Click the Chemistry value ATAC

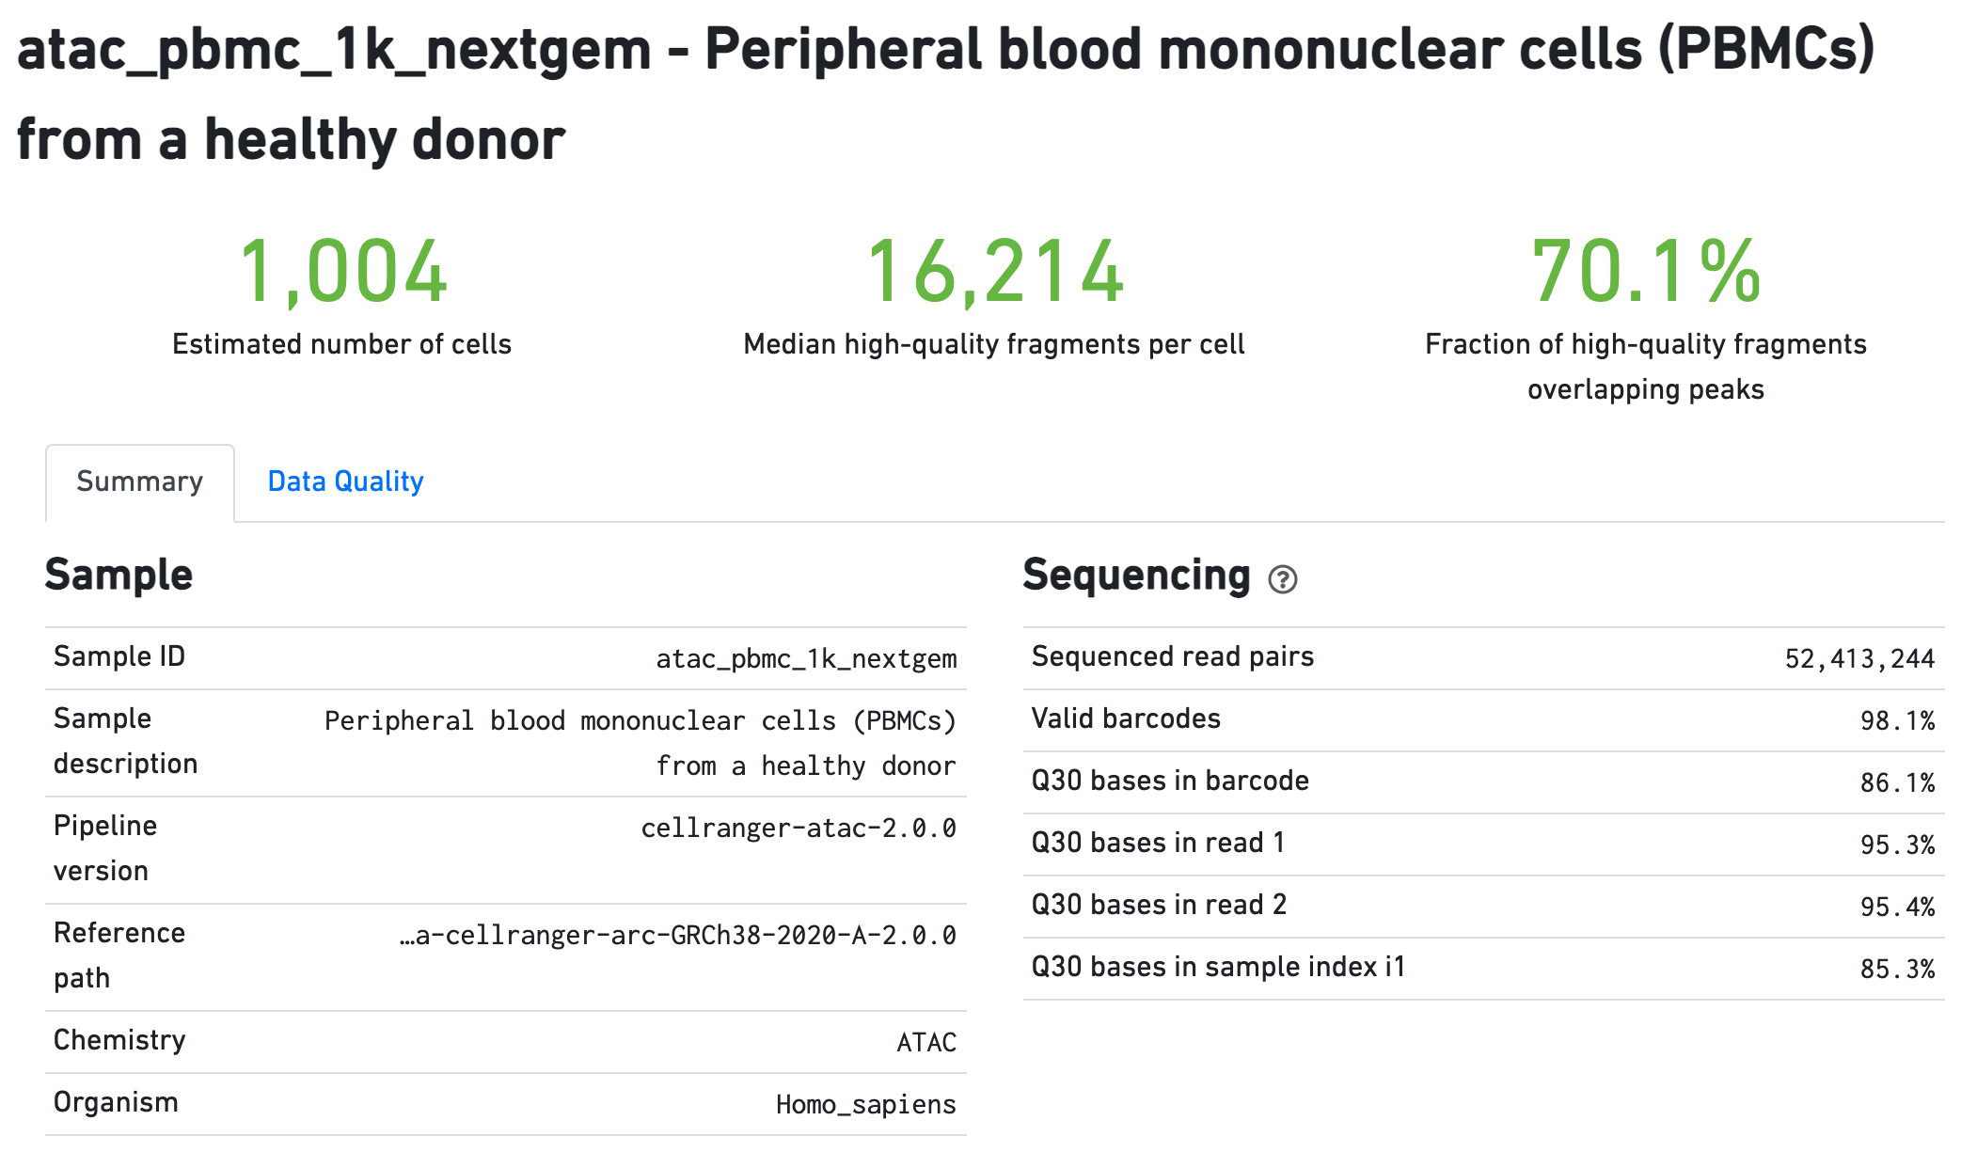pos(926,1042)
